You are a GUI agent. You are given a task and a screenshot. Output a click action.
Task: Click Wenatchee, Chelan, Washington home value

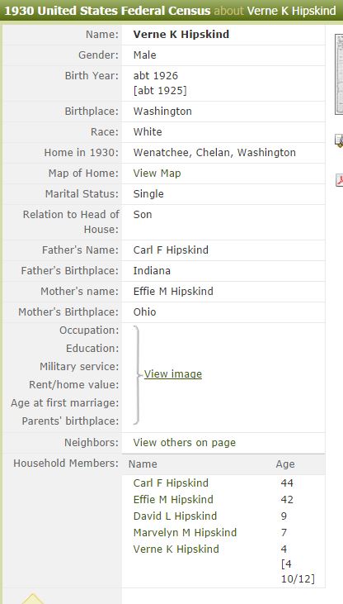[214, 153]
